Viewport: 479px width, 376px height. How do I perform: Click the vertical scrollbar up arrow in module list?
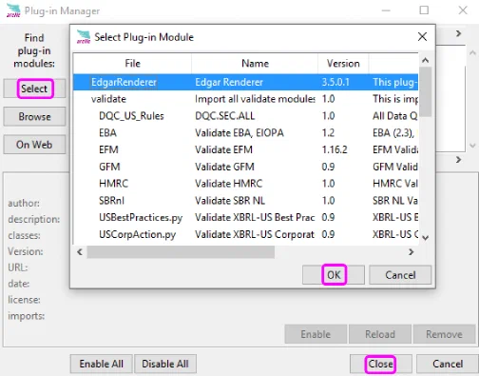click(x=426, y=60)
